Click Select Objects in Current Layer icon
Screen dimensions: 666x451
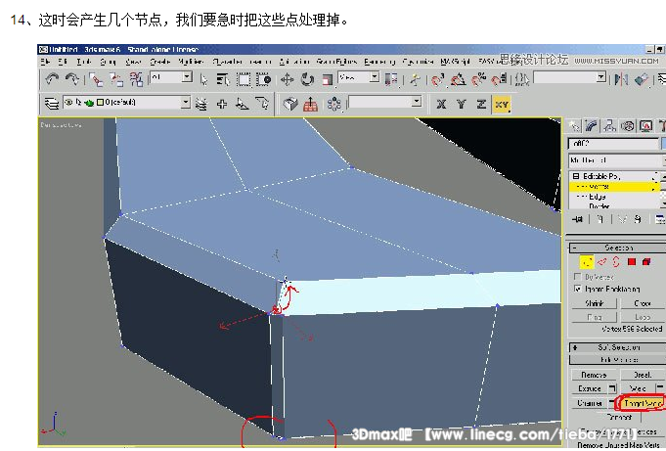[x=243, y=104]
